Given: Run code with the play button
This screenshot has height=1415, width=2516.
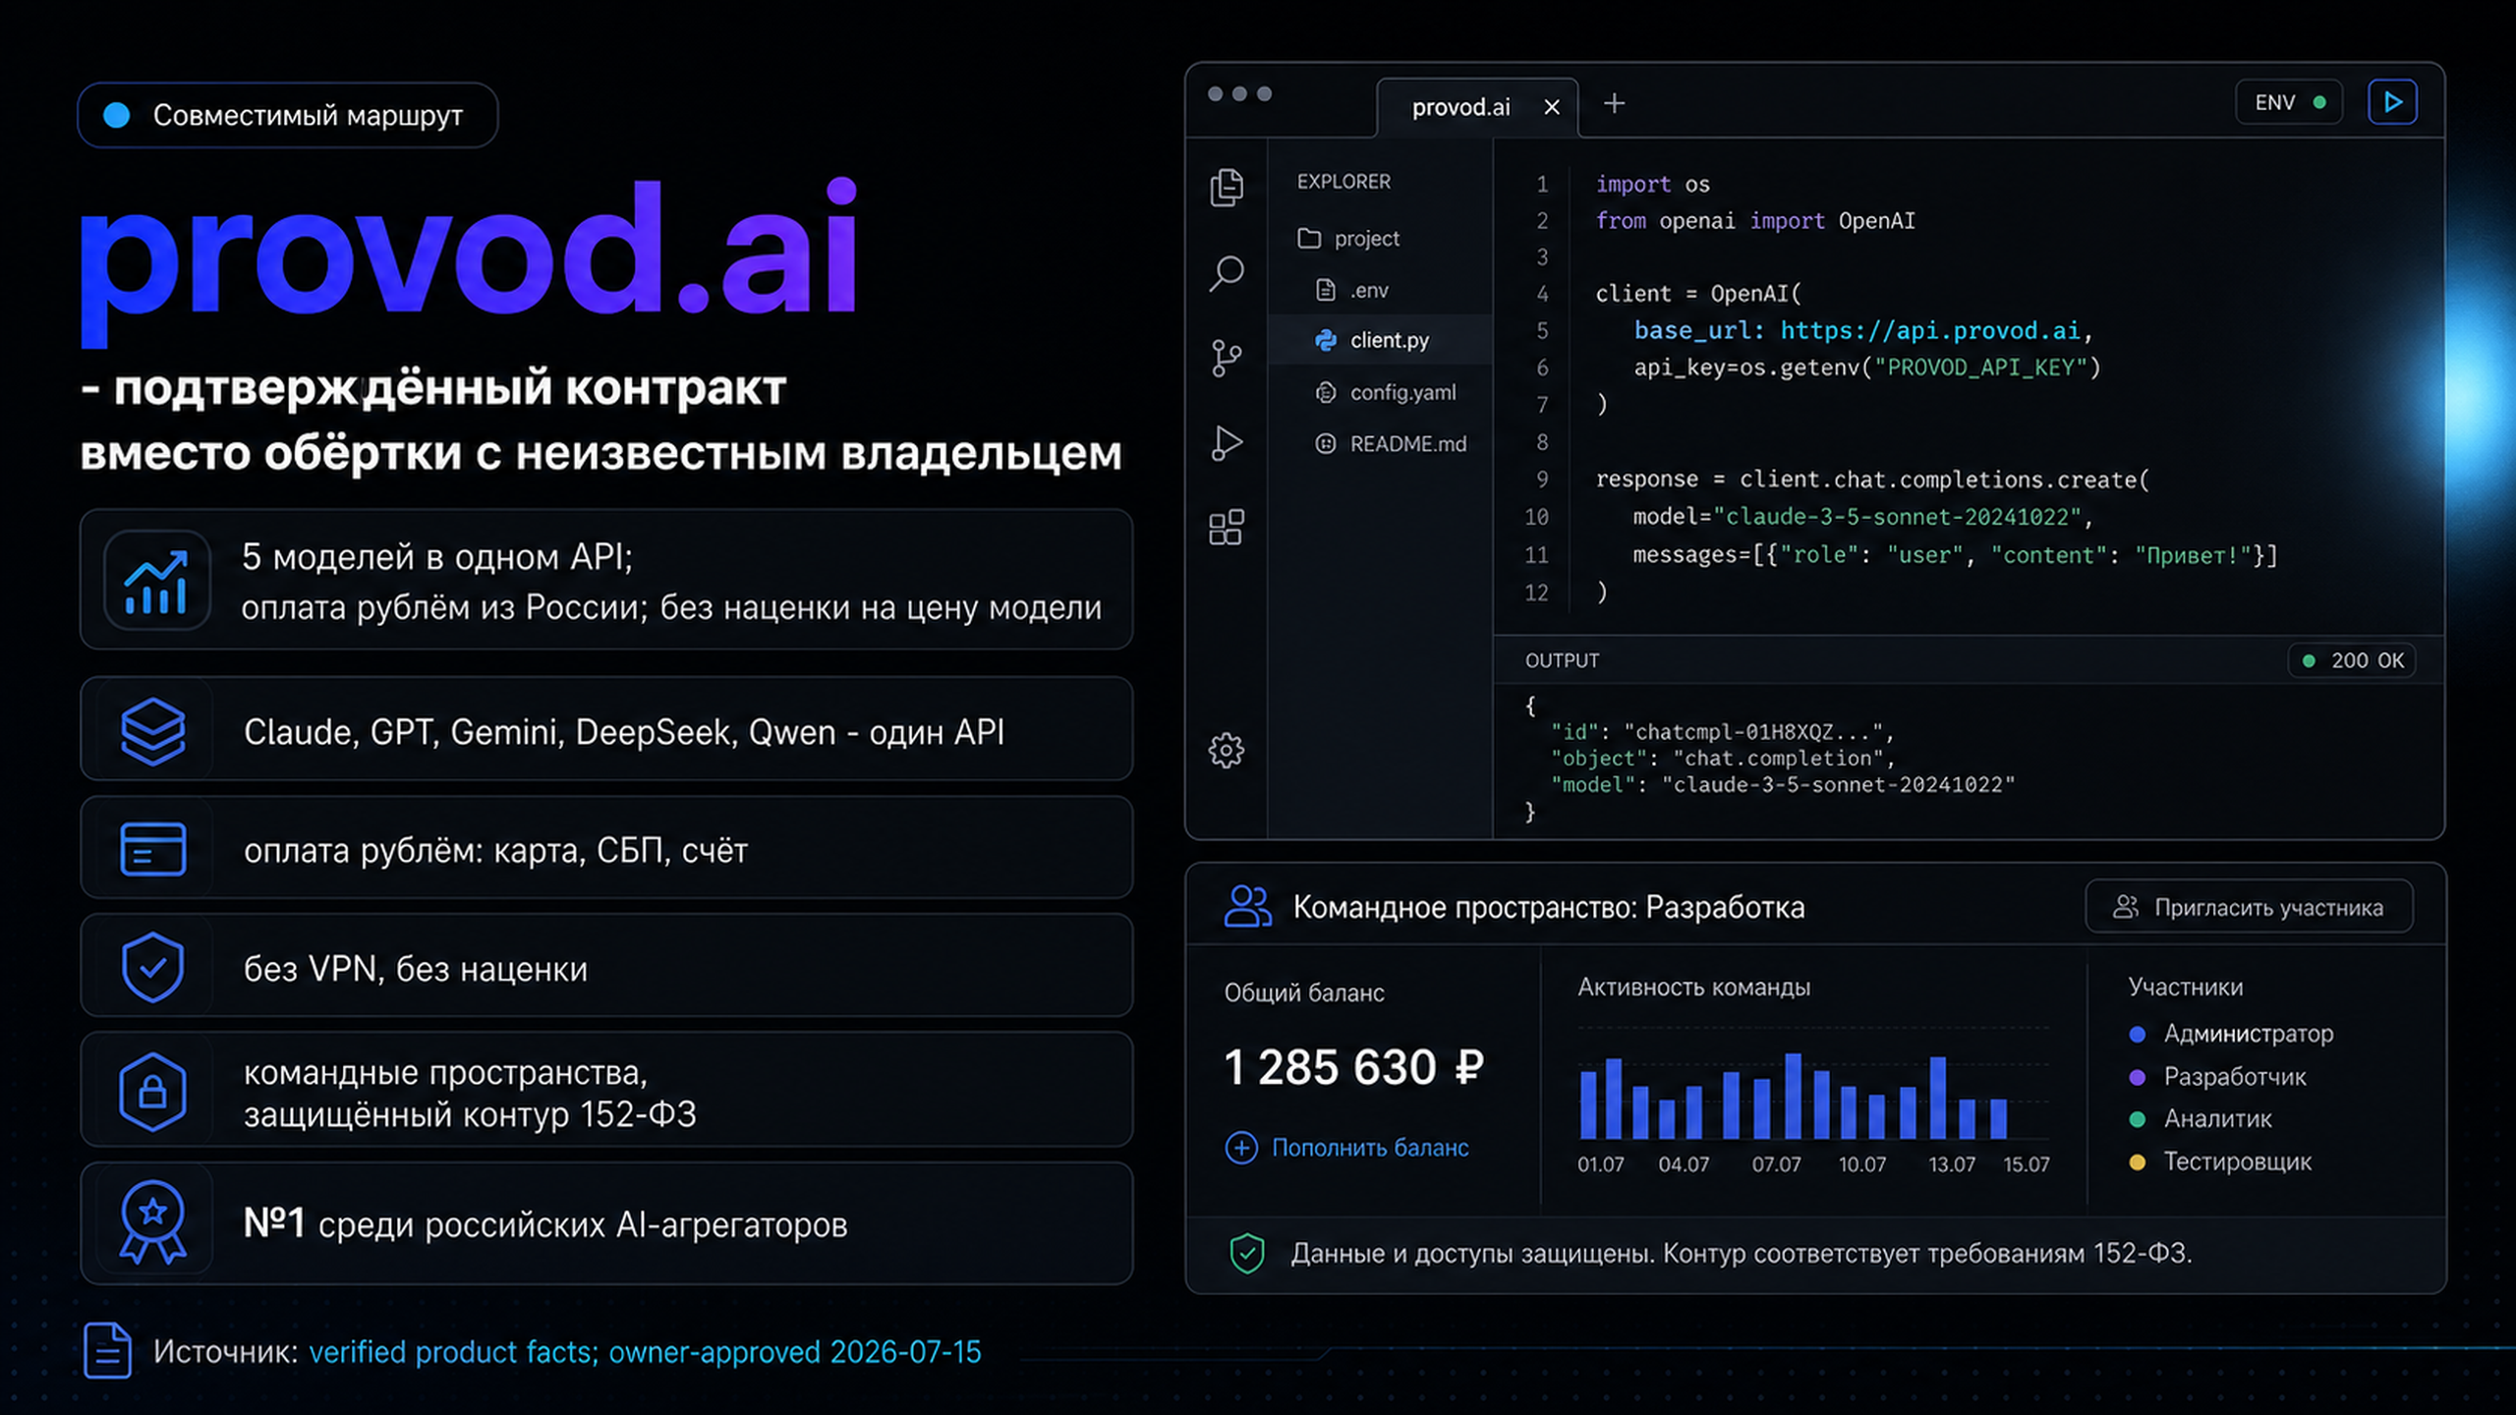Looking at the screenshot, I should (2392, 102).
